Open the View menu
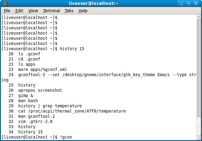 coord(33,11)
